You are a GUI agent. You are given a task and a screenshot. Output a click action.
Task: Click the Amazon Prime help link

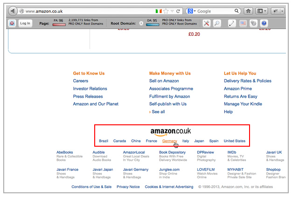pyautogui.click(x=237, y=88)
